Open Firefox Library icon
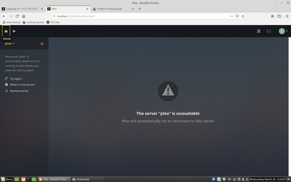 coord(273,16)
